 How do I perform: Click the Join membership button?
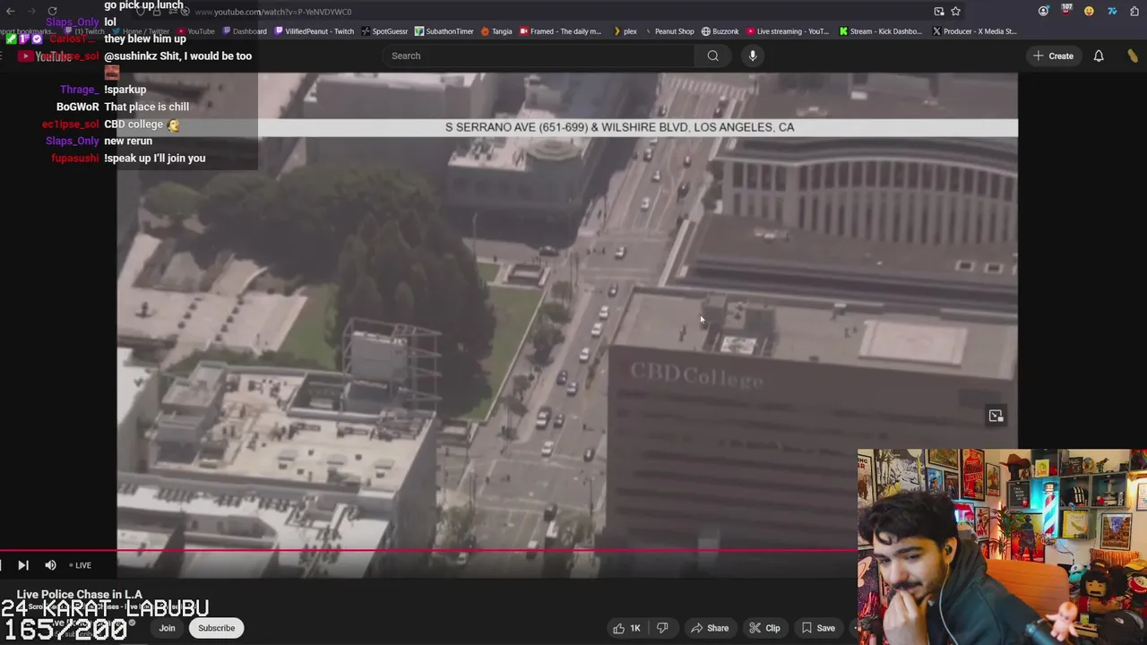click(167, 628)
